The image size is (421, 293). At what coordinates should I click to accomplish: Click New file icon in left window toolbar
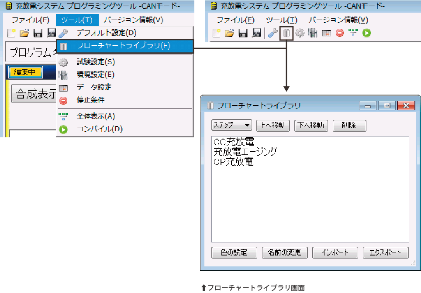[x=11, y=33]
